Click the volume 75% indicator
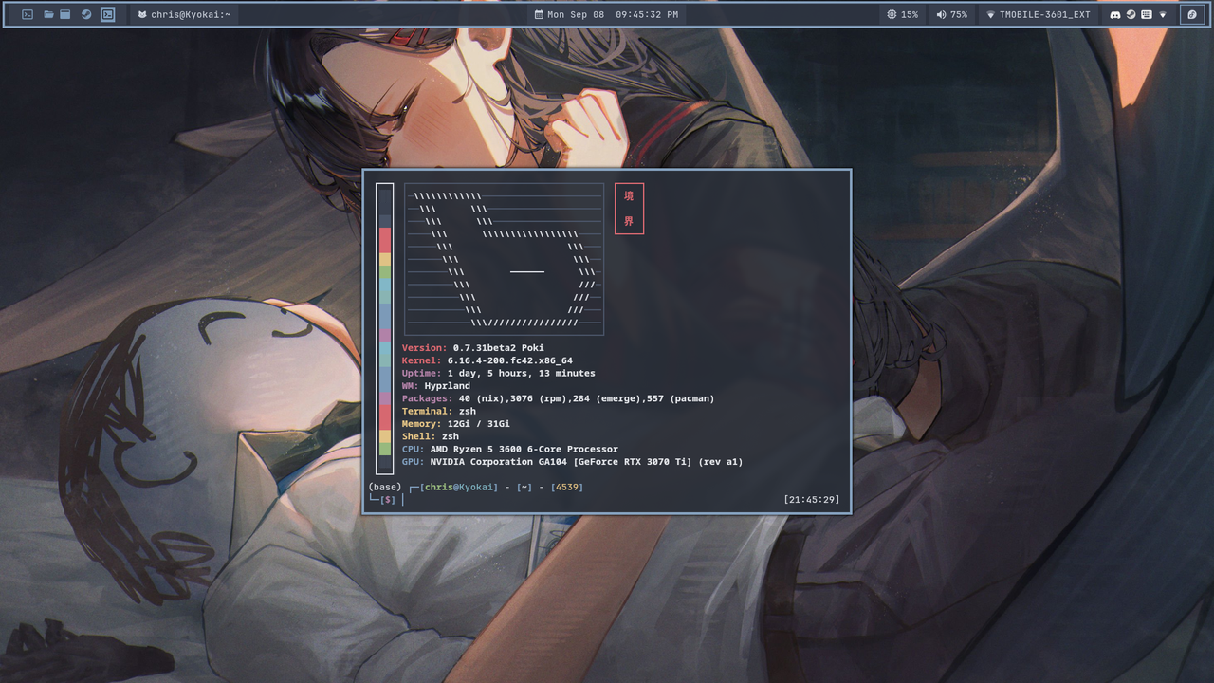This screenshot has width=1214, height=683. coord(952,14)
